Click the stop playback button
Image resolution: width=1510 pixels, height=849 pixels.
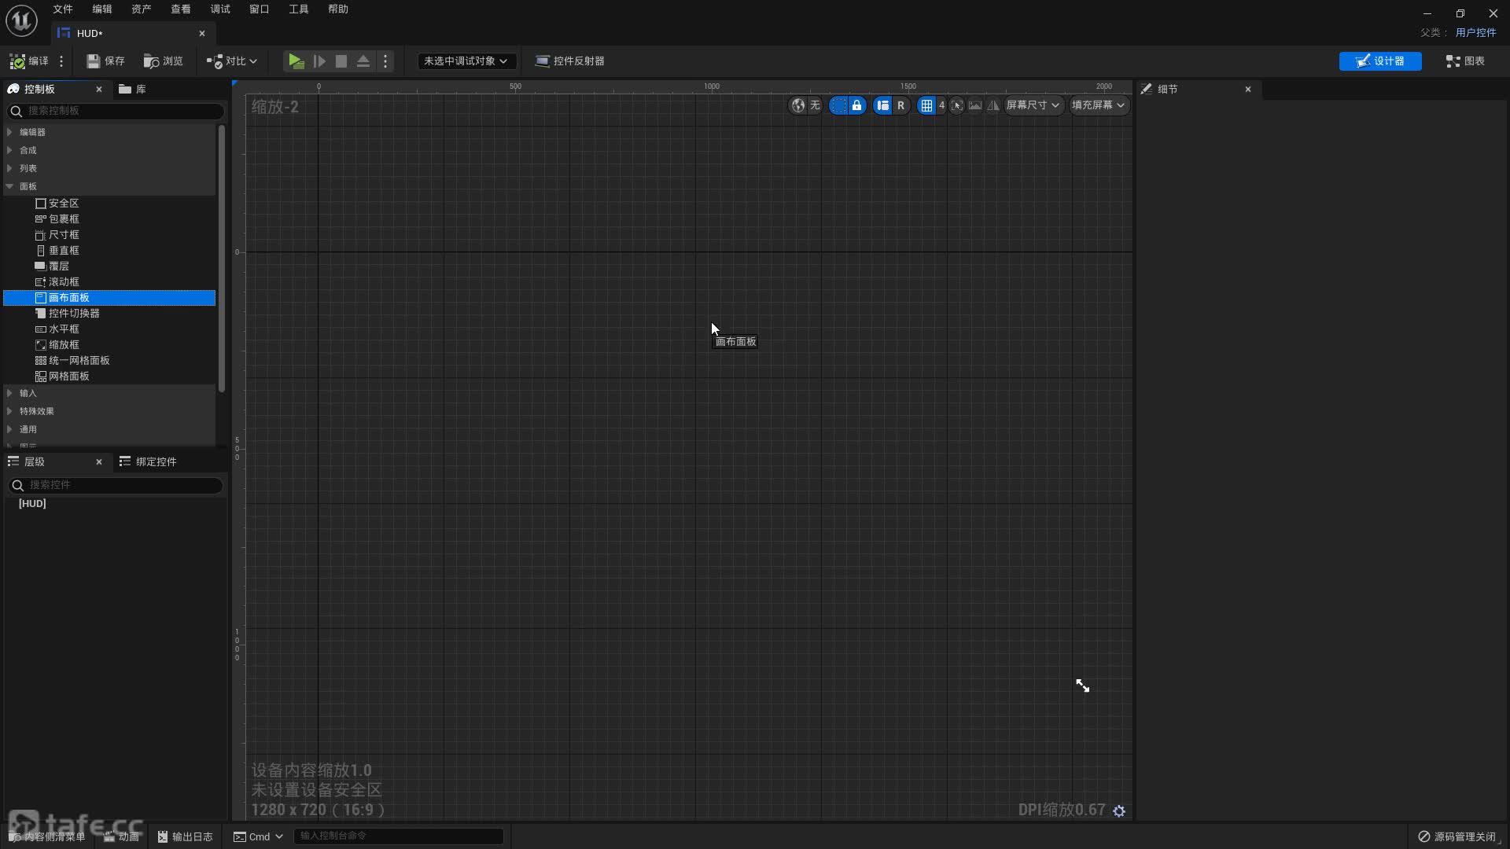point(341,61)
